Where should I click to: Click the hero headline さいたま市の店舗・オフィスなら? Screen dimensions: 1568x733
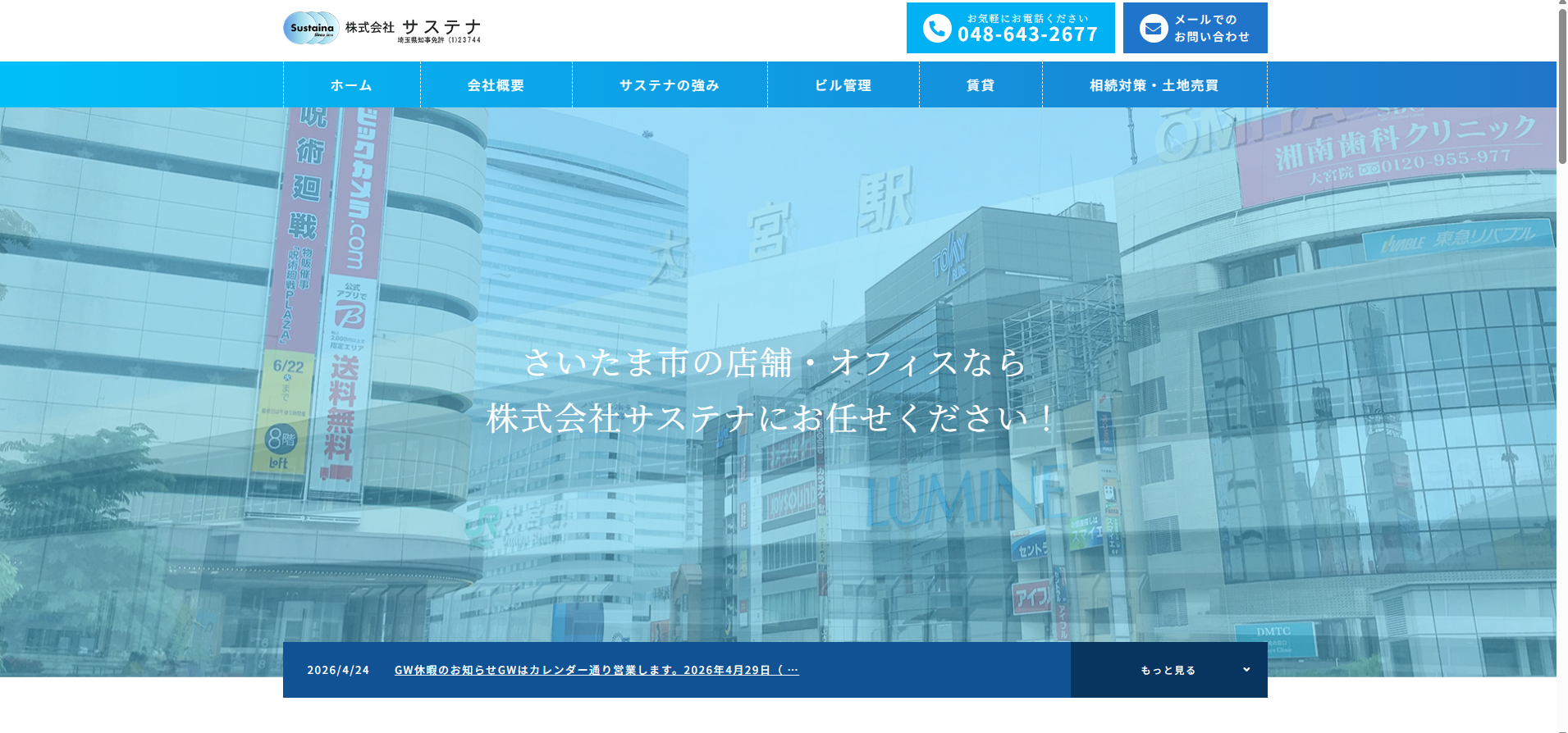tap(775, 362)
